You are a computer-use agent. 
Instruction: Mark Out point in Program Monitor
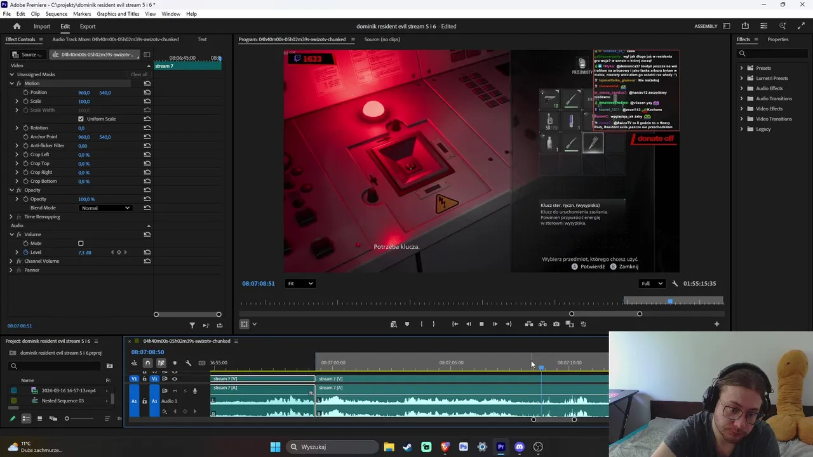pos(434,324)
